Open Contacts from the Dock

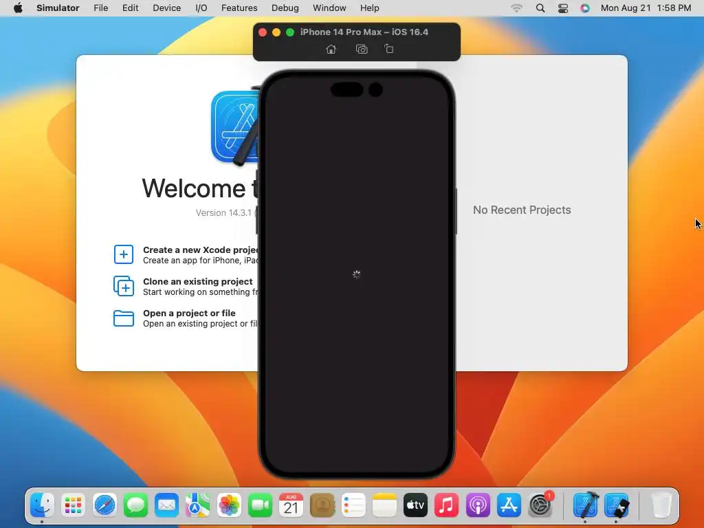tap(322, 505)
